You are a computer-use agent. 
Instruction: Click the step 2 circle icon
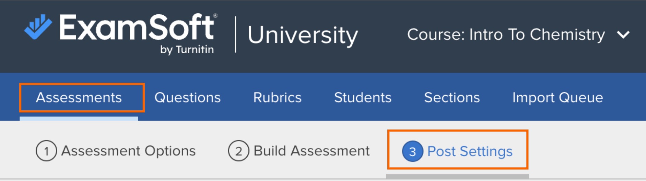coord(238,151)
